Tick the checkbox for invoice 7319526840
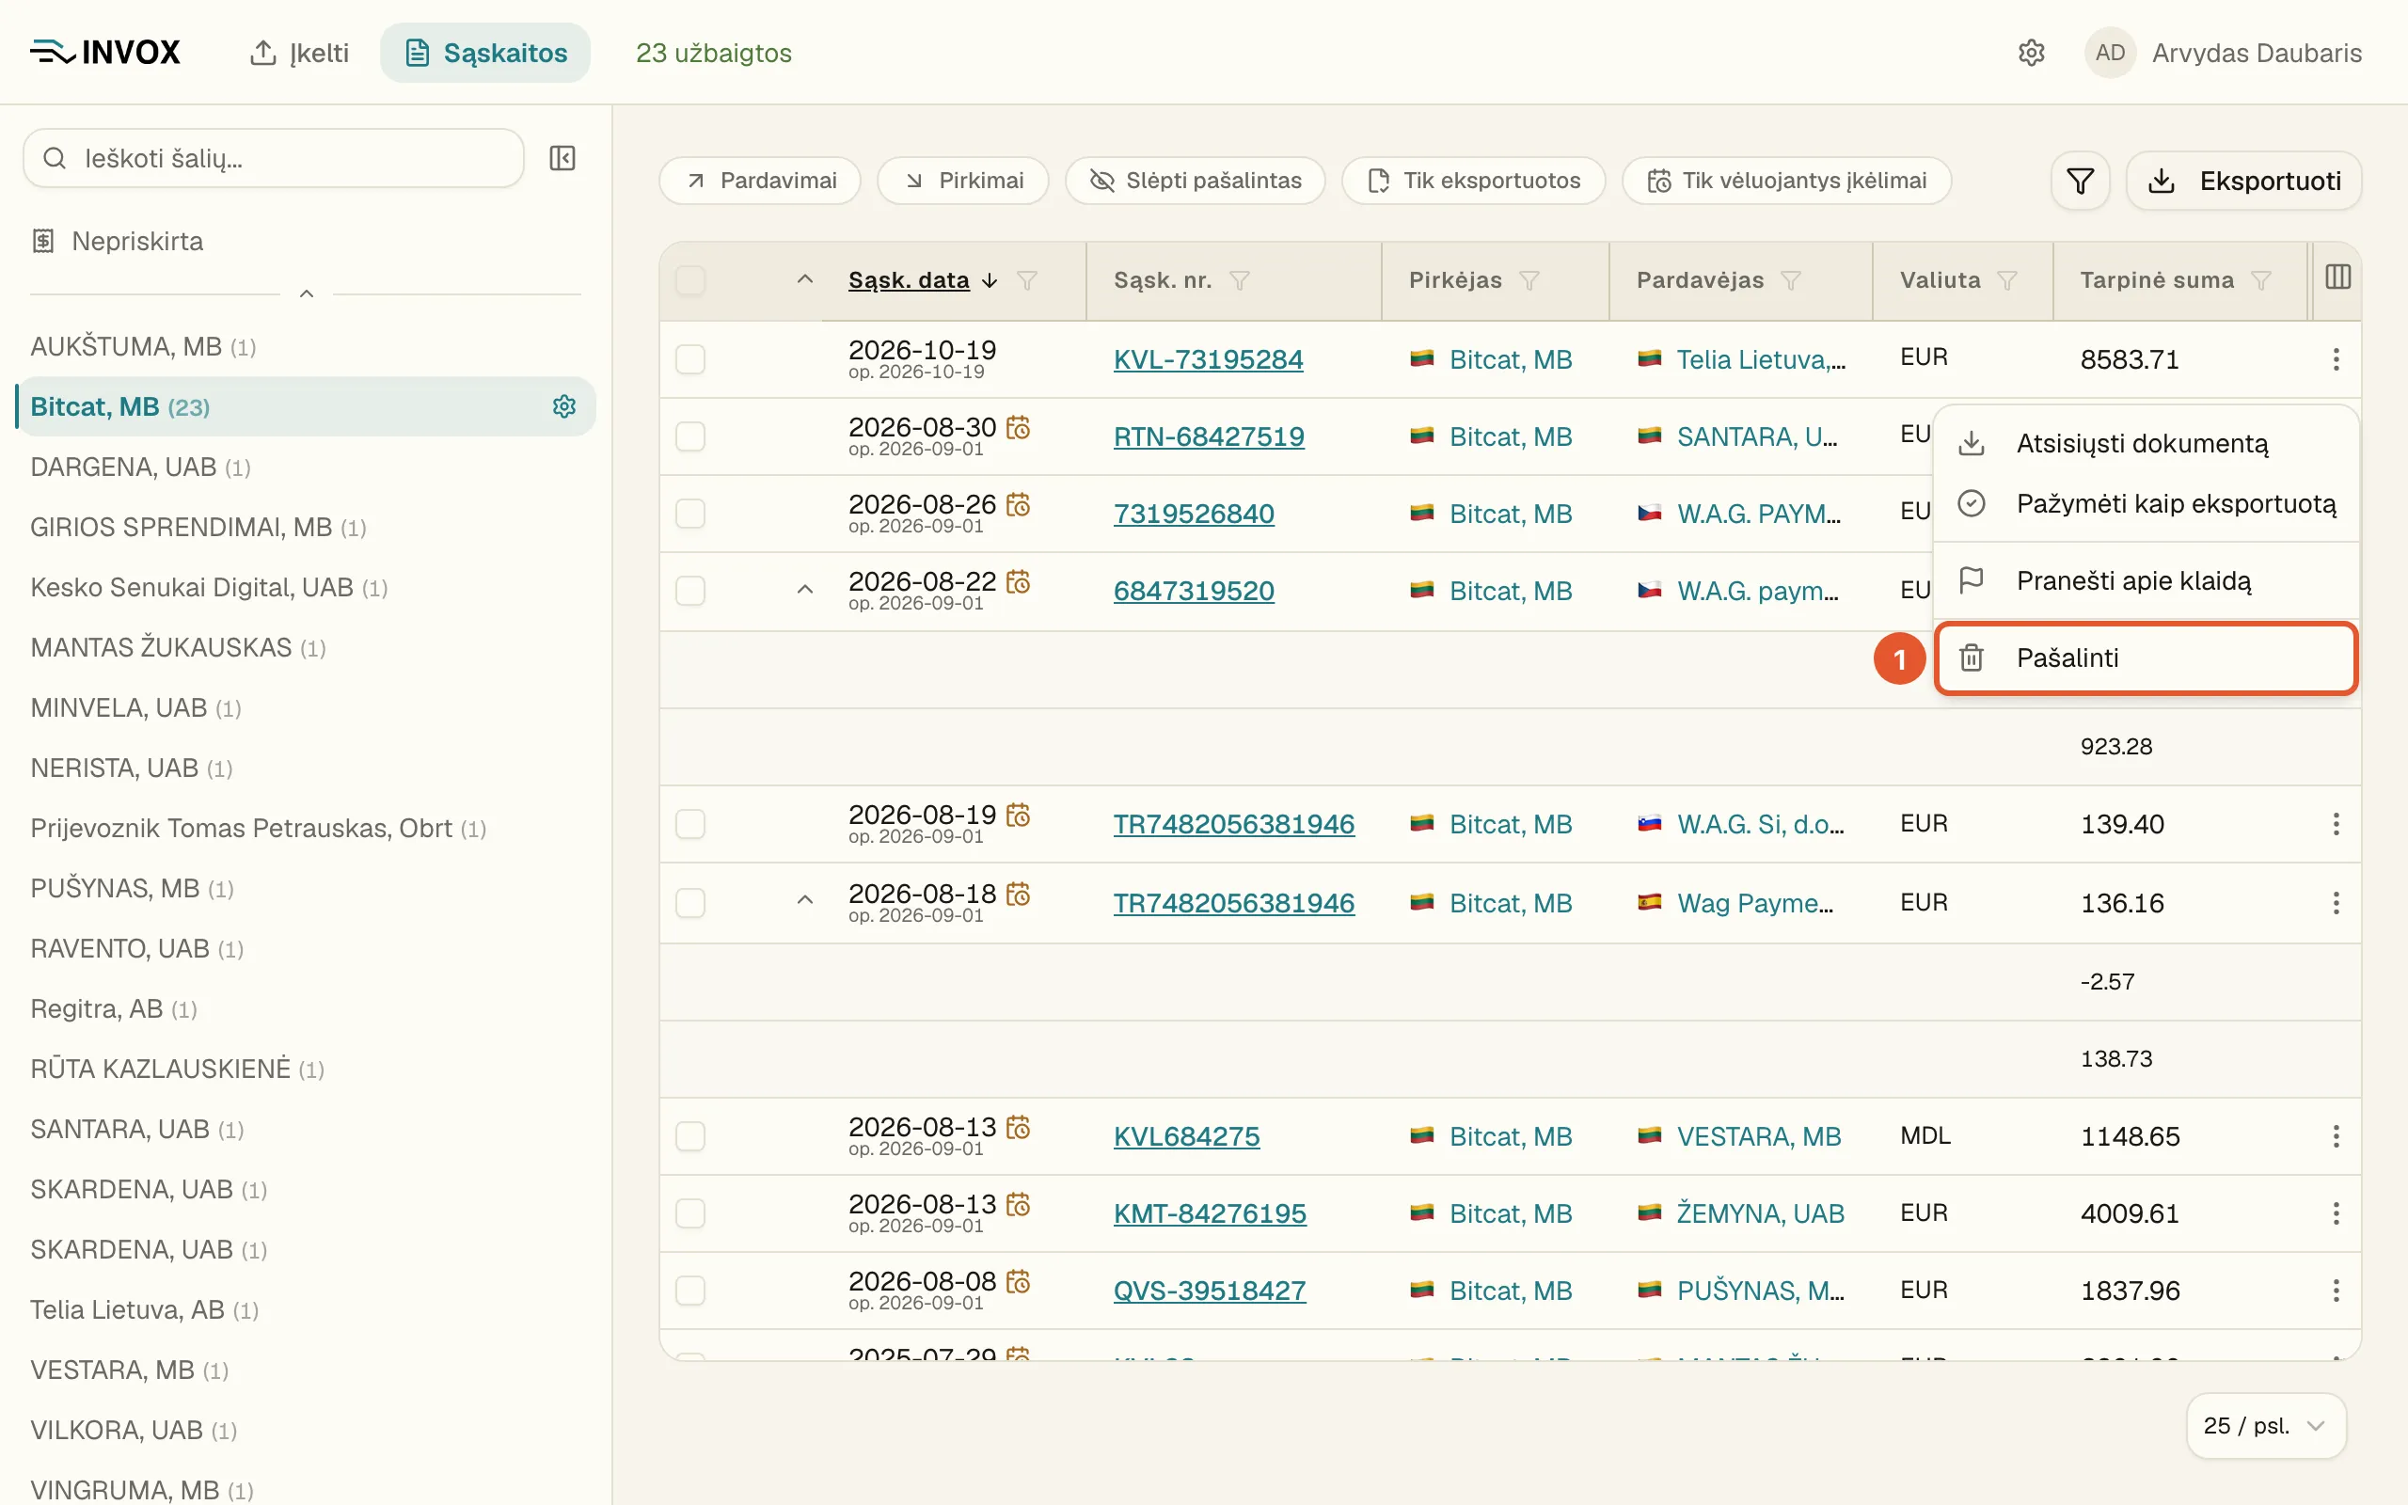2408x1505 pixels. (x=689, y=514)
